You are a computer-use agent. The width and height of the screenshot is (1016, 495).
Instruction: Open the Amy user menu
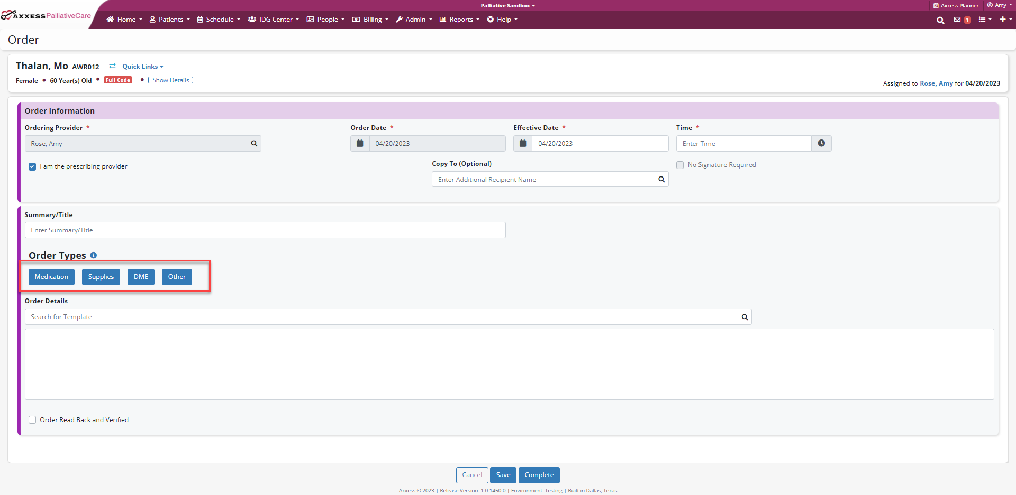(x=999, y=5)
